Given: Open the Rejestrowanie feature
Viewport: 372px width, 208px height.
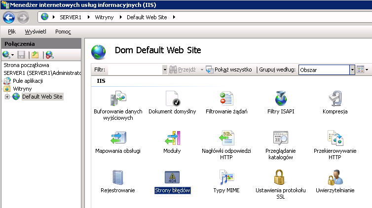Looking at the screenshot, I should coord(118,181).
